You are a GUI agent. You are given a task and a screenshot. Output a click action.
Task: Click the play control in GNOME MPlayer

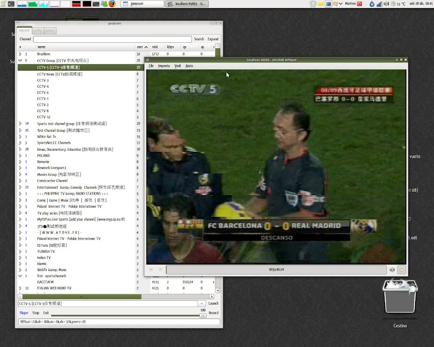click(151, 269)
